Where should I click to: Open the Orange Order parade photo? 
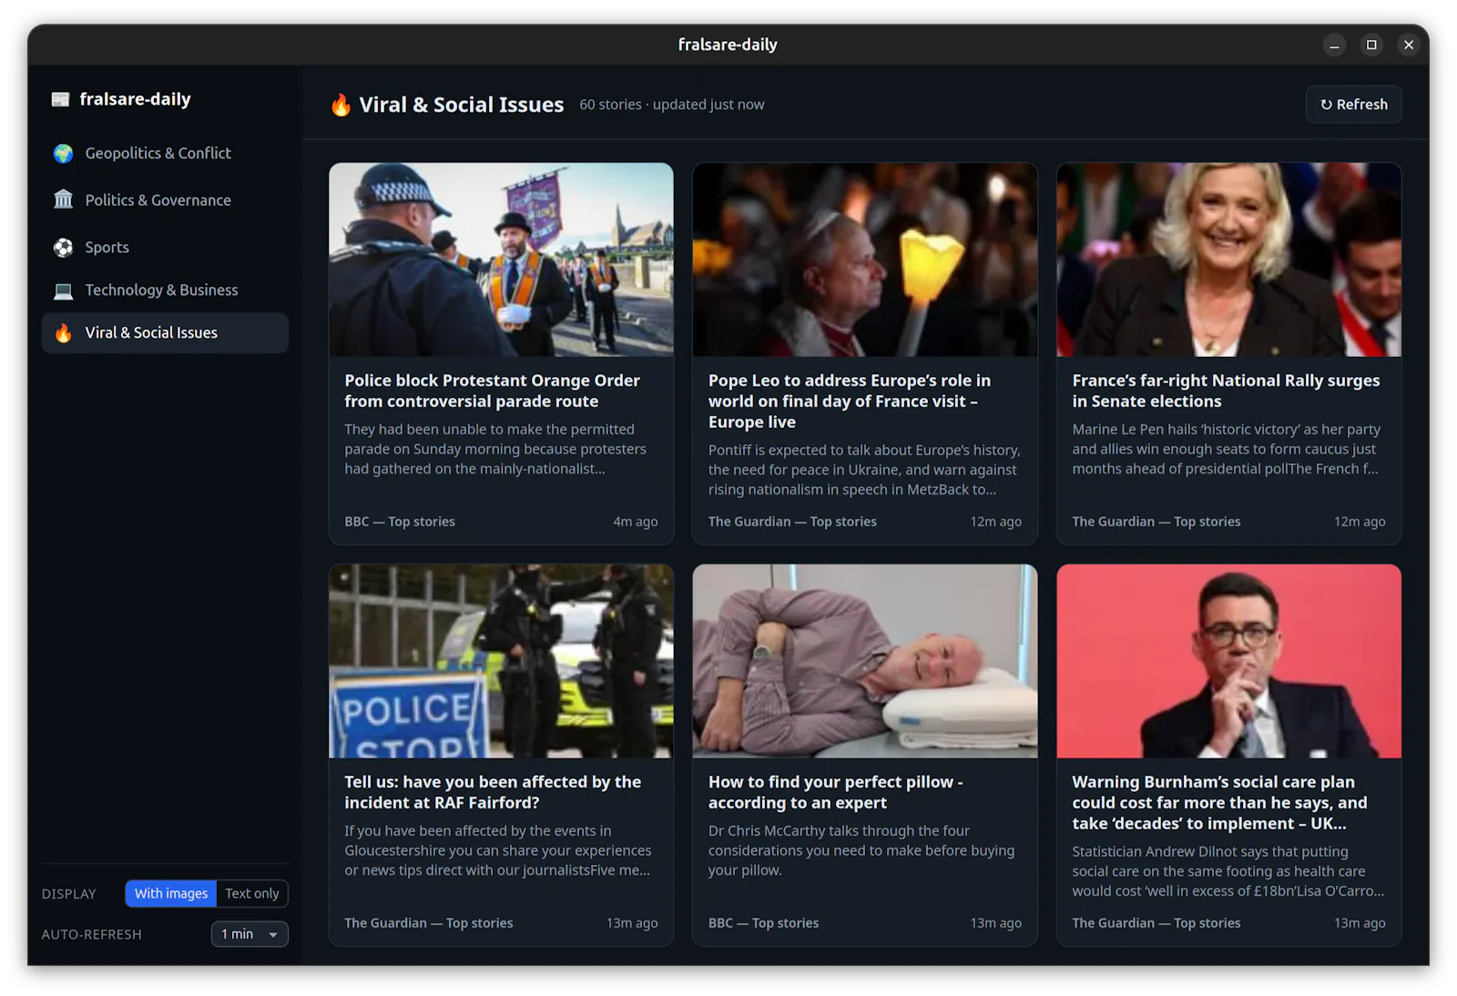click(501, 259)
